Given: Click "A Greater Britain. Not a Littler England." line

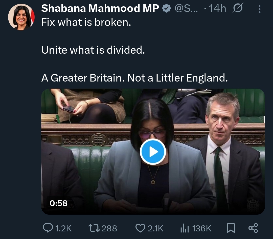Looking at the screenshot, I should point(134,78).
